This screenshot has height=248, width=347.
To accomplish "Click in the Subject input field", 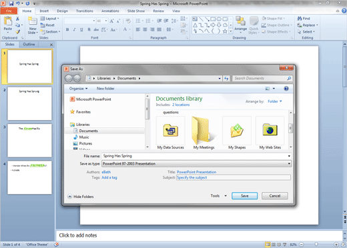I will point(234,177).
